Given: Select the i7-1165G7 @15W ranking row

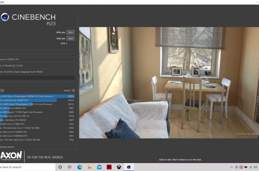Looking at the screenshot, I should [37, 140].
